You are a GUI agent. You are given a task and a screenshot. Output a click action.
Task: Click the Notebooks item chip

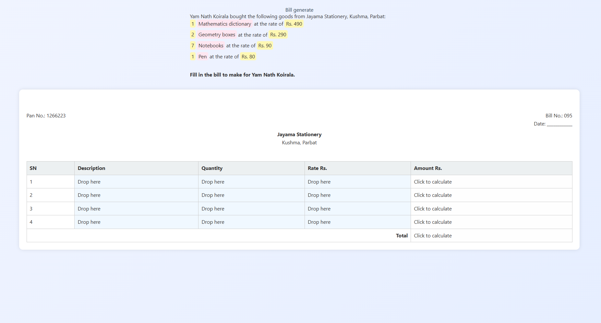click(211, 46)
